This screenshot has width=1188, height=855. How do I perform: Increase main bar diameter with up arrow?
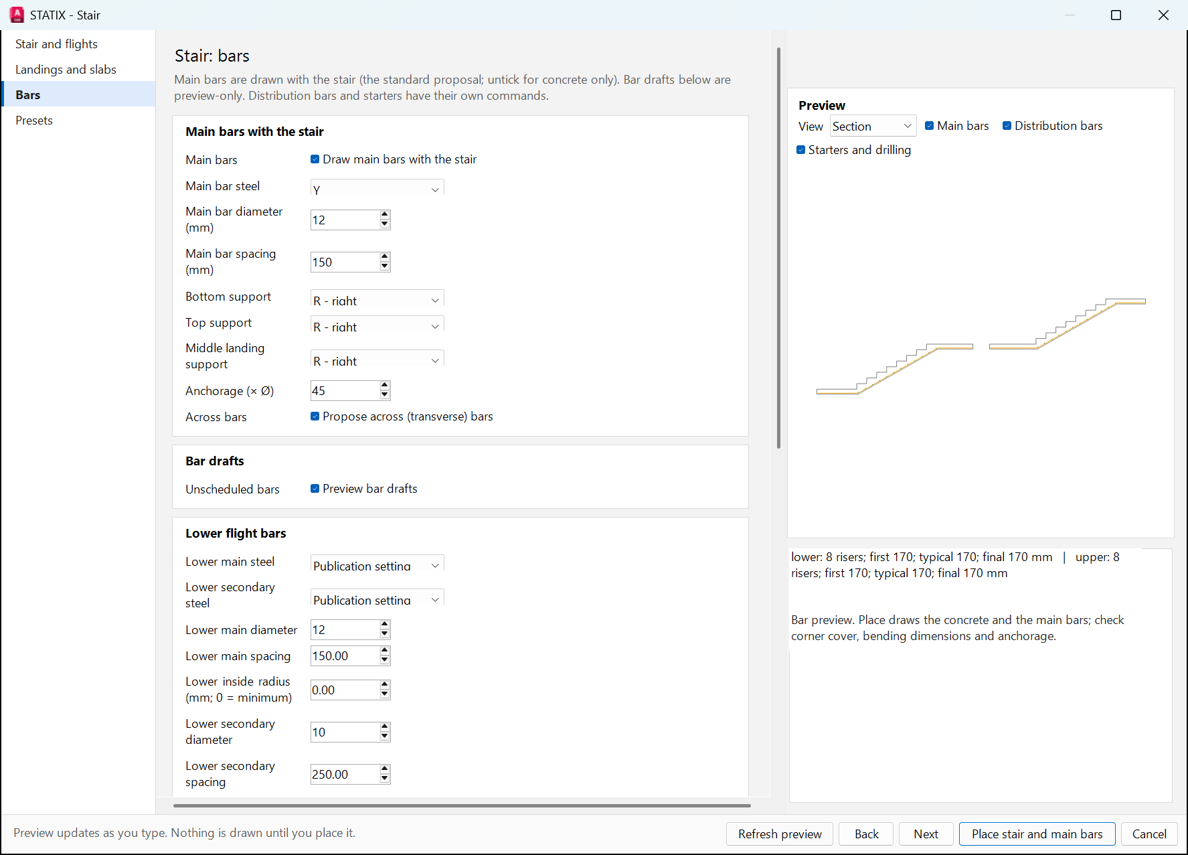click(x=385, y=215)
